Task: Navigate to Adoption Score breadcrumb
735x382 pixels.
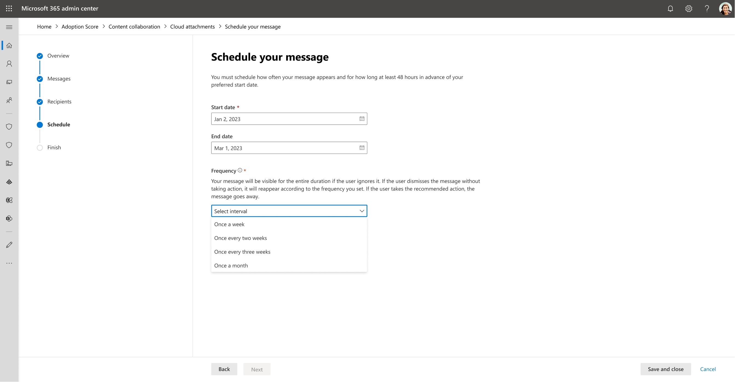Action: pyautogui.click(x=80, y=26)
